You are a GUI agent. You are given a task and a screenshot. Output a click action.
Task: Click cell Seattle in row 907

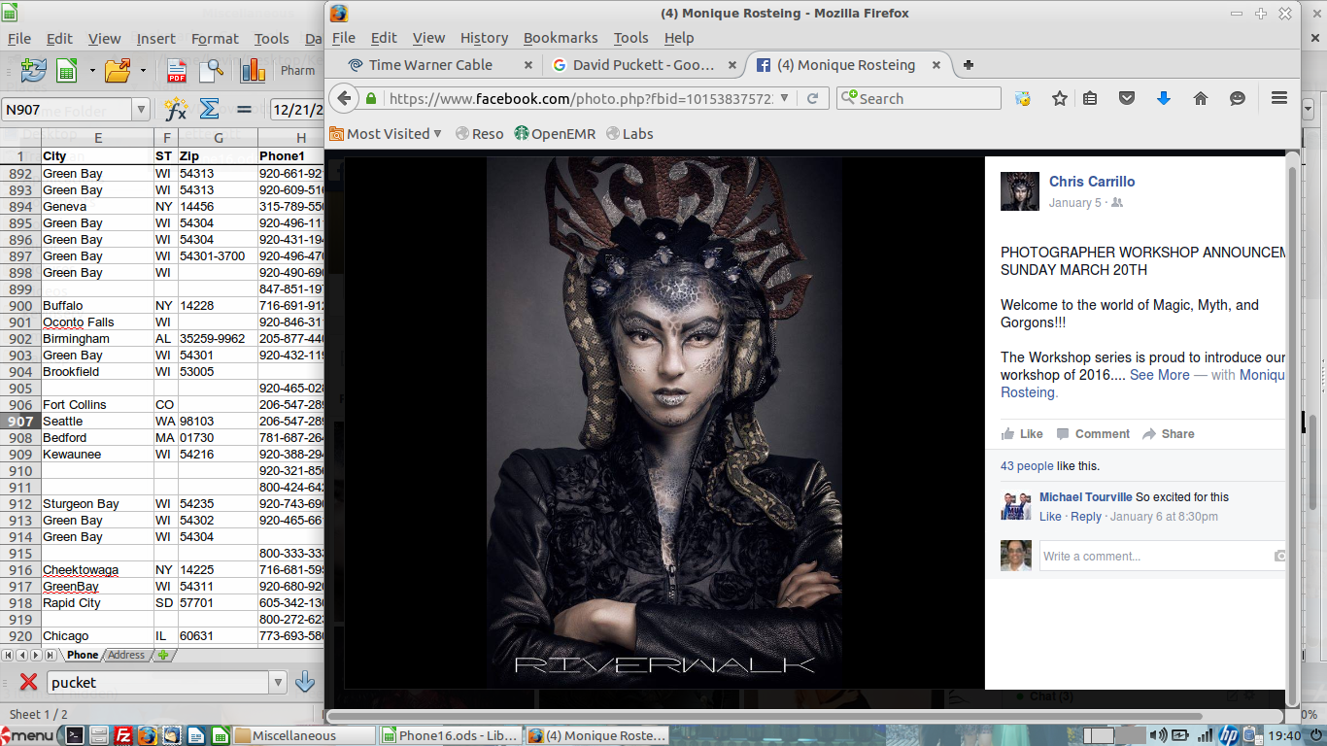(97, 422)
